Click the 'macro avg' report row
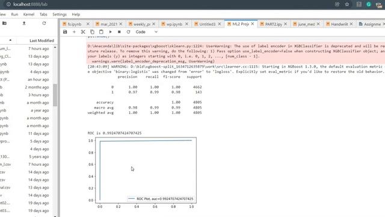 pyautogui.click(x=148, y=107)
